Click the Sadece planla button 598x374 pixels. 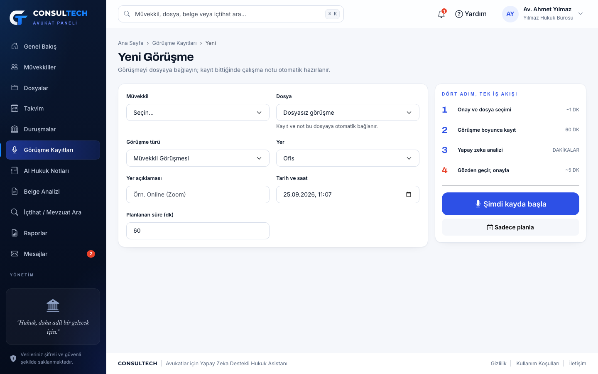coord(510,227)
